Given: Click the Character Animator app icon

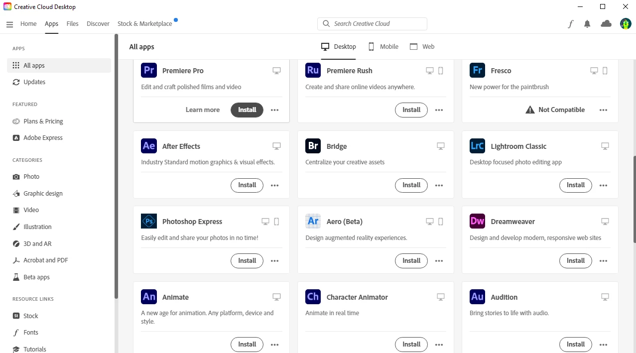Looking at the screenshot, I should tap(313, 297).
